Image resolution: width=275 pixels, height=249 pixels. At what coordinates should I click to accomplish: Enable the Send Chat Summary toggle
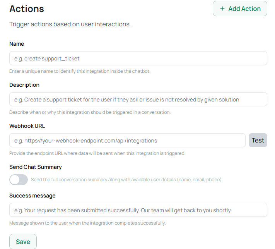[19, 180]
